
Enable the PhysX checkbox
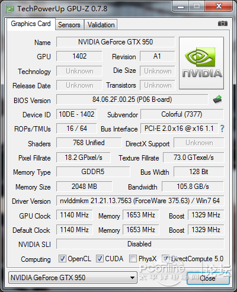(133, 258)
